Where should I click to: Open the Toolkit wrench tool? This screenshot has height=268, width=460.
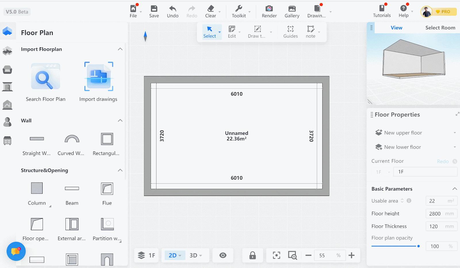(x=239, y=9)
